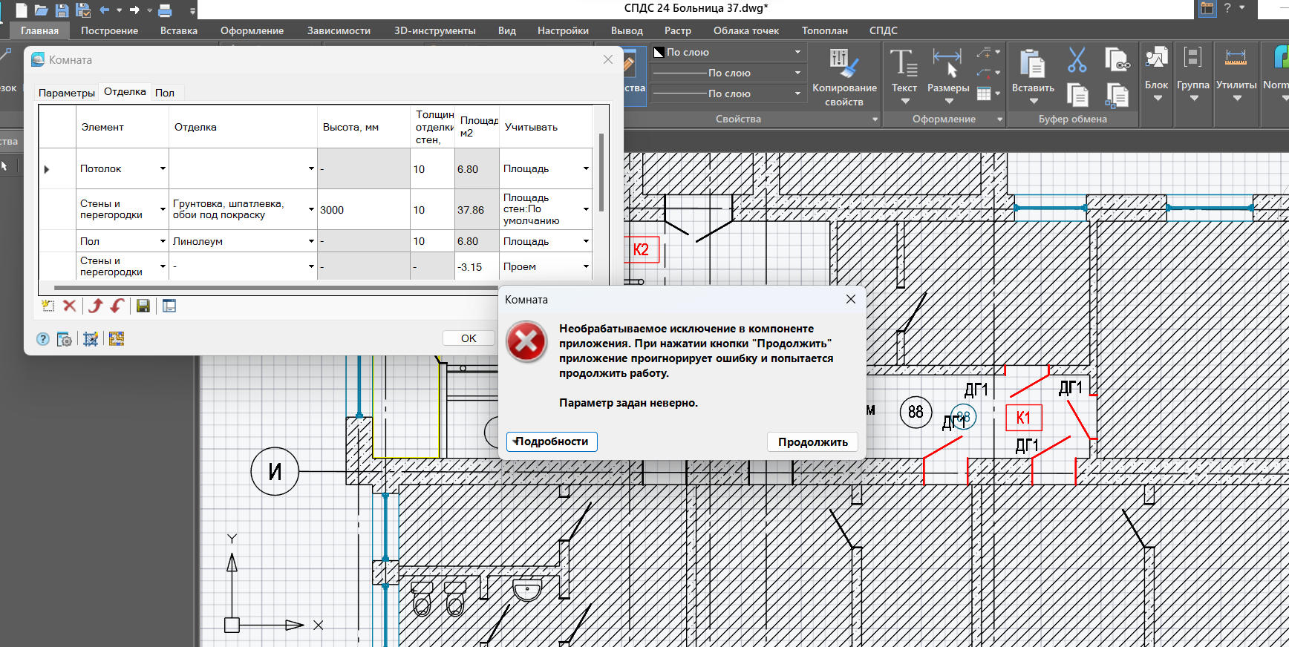Screen dimensions: 1289x647
Task: Click the 3000 height cell
Action: click(x=363, y=210)
